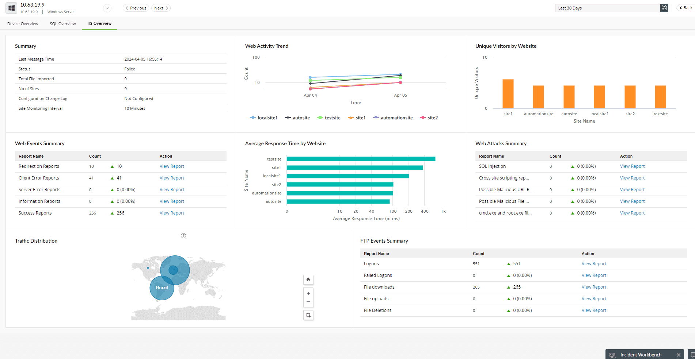View Report for File Deletions

coord(594,310)
